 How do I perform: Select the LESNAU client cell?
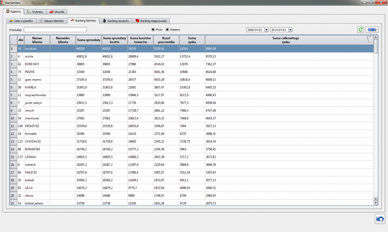(37, 157)
